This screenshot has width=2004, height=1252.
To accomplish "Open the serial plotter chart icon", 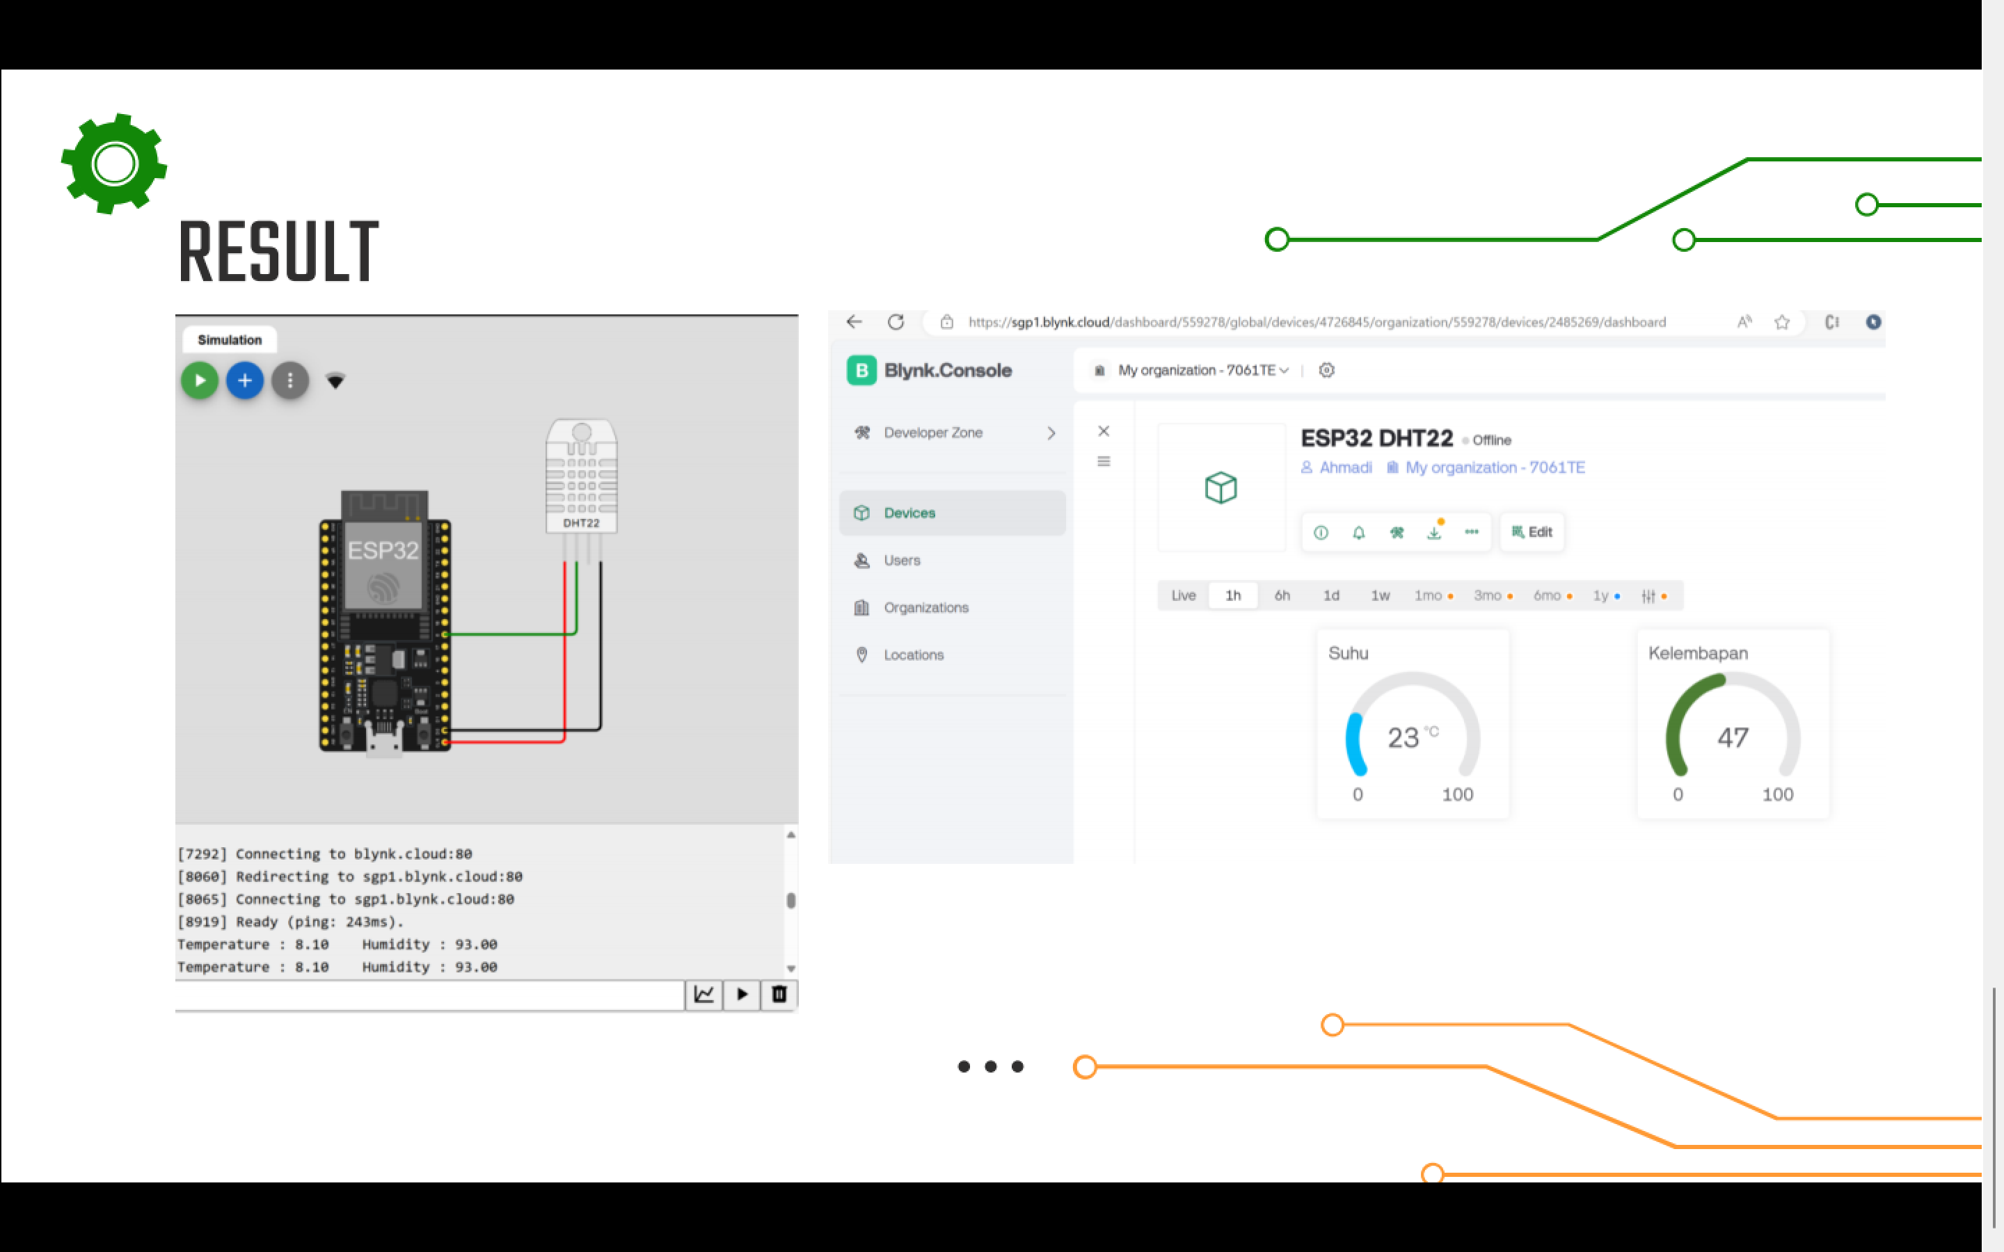I will click(704, 994).
